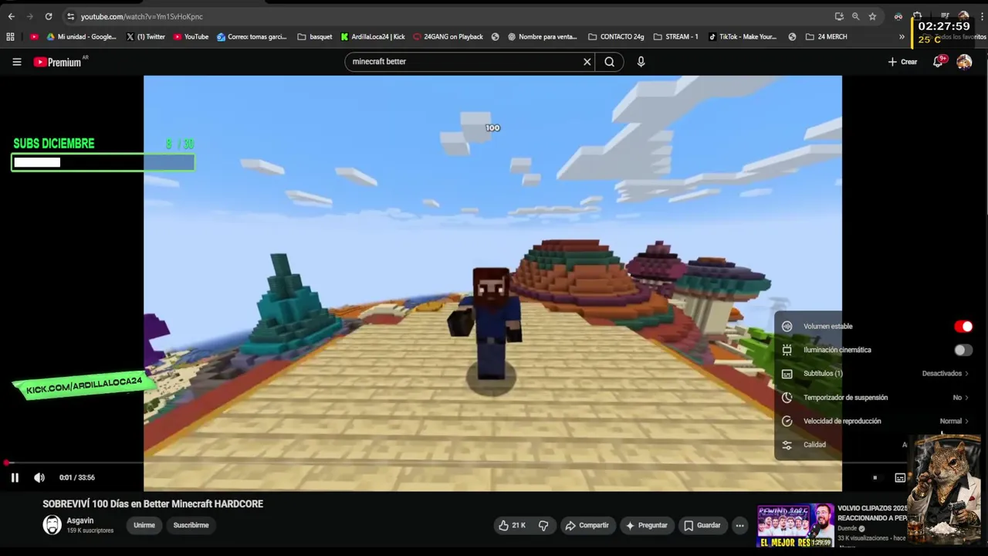988x556 pixels.
Task: Open YouTube notifications bell
Action: coord(938,62)
